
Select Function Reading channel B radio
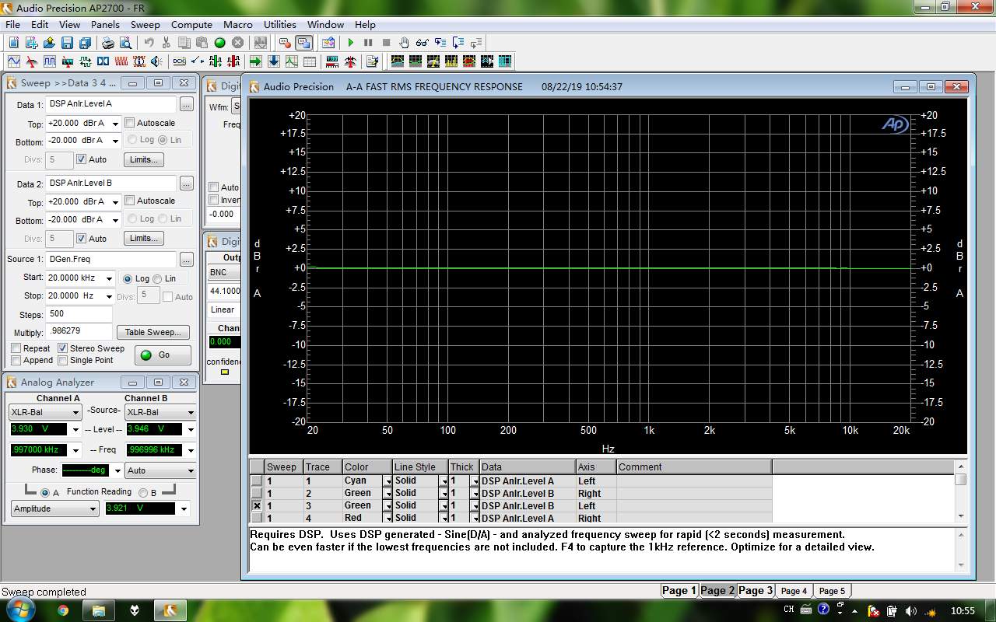click(x=143, y=492)
